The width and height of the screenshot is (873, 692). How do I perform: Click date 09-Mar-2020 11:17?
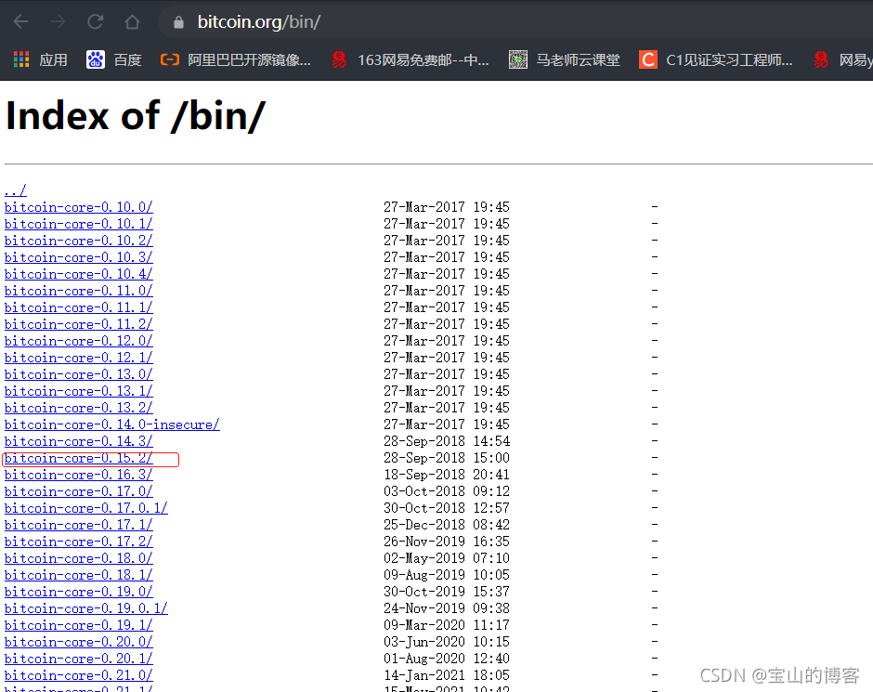point(447,624)
